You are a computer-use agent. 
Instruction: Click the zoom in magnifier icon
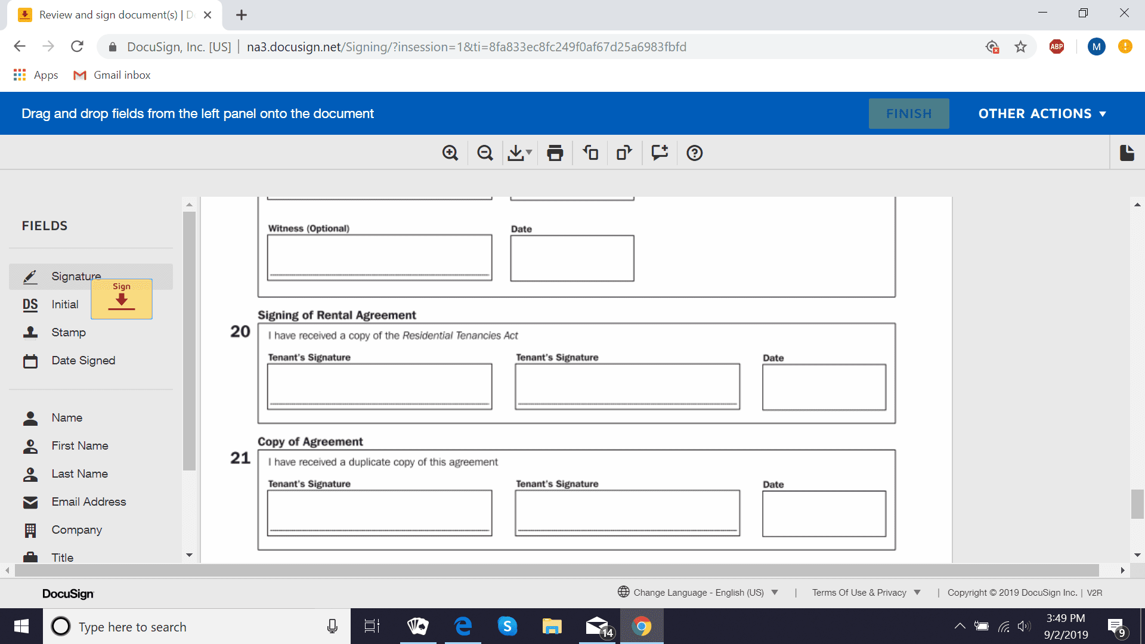coord(451,153)
